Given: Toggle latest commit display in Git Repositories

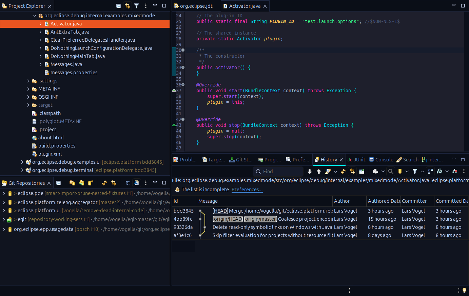Looking at the screenshot, I should 136,183.
